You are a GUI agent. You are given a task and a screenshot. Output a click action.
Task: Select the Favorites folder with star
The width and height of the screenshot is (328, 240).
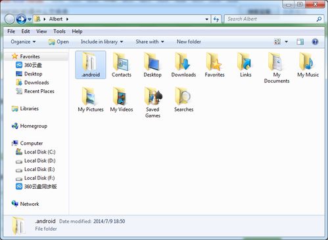tap(214, 65)
